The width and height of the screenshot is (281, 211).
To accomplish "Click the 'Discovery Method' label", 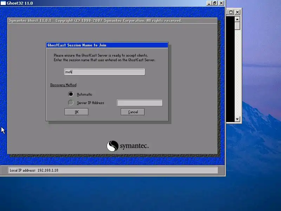I will pos(63,85).
